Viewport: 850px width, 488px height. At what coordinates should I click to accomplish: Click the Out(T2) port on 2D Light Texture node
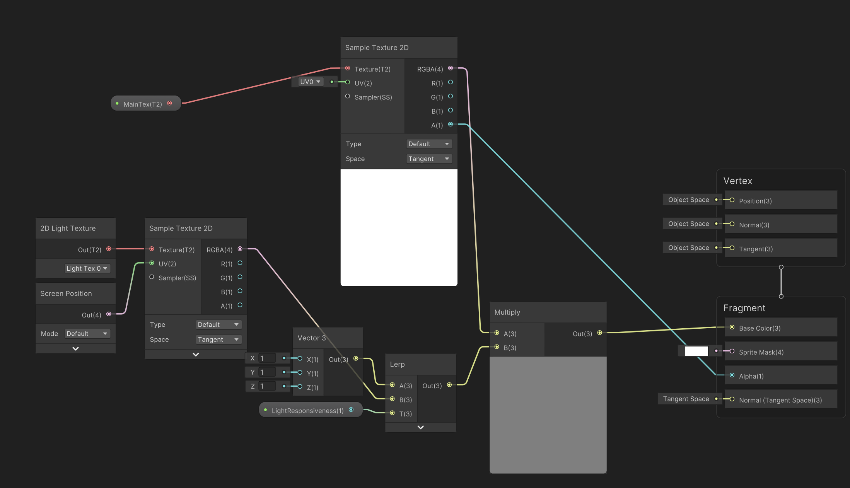(x=109, y=249)
